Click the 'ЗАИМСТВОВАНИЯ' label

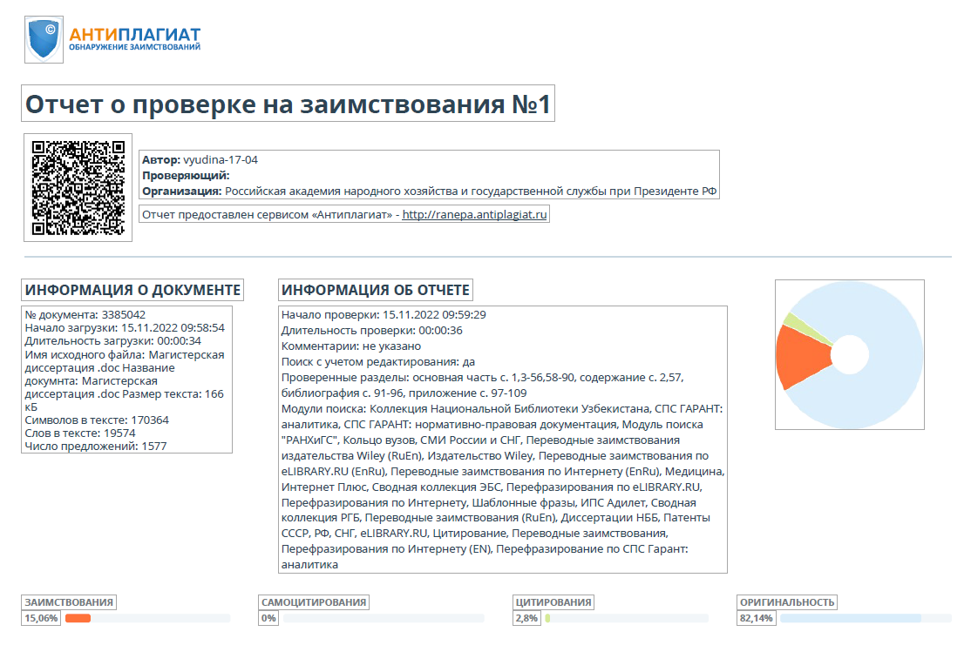coord(69,602)
